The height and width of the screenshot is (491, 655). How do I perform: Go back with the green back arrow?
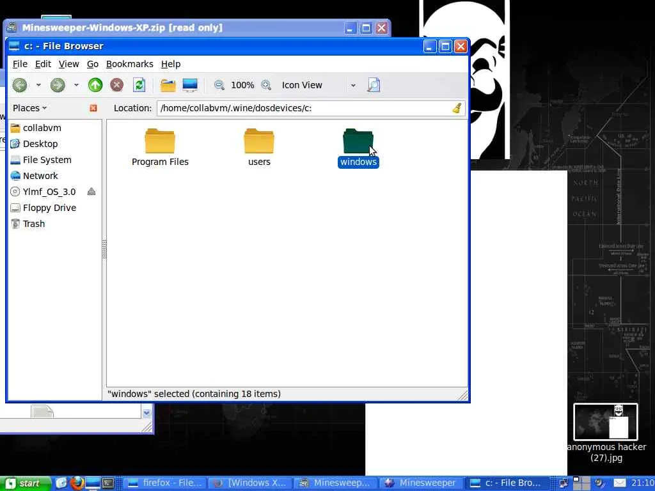coord(20,85)
